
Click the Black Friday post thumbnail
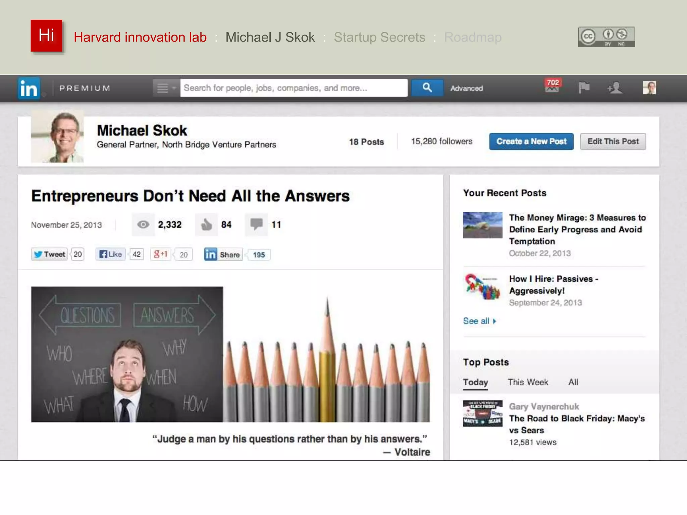(483, 413)
